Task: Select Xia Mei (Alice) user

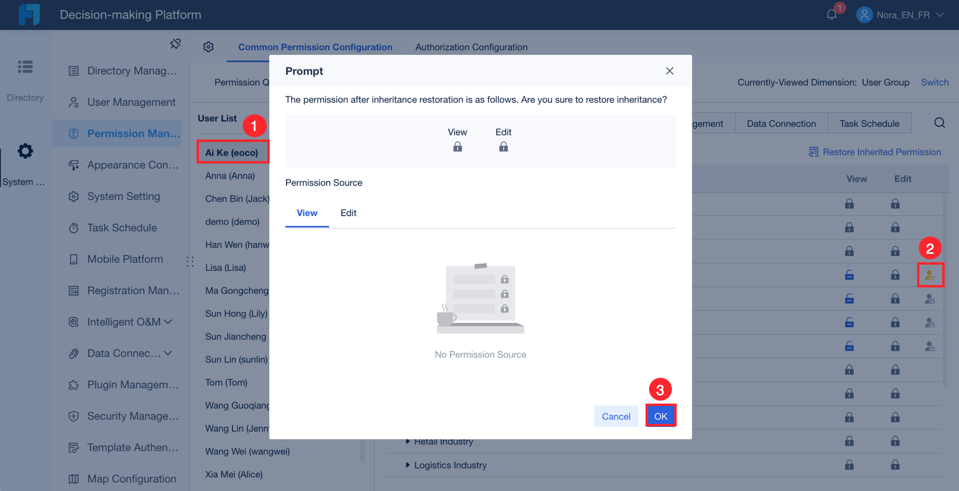Action: pos(234,474)
